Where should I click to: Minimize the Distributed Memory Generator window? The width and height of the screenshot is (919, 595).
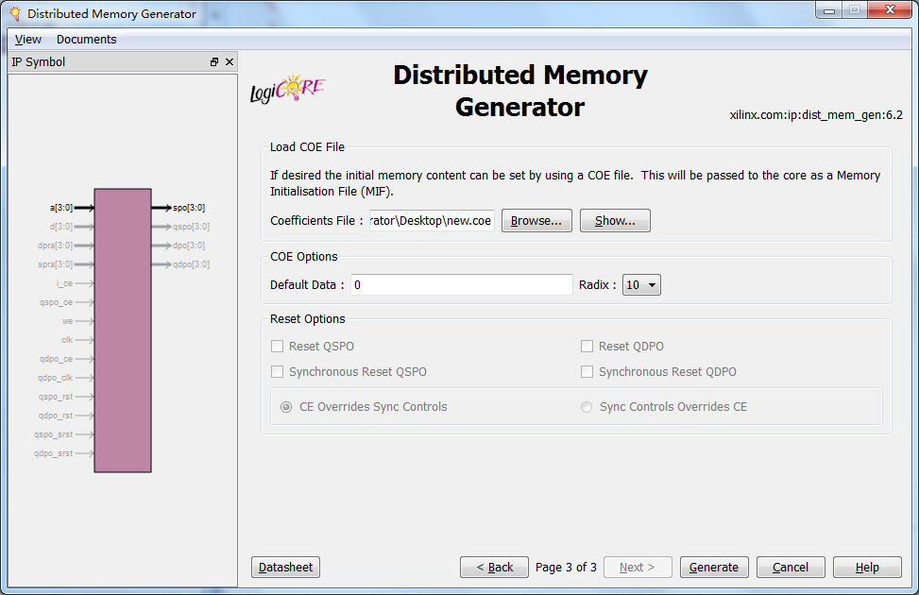point(829,10)
